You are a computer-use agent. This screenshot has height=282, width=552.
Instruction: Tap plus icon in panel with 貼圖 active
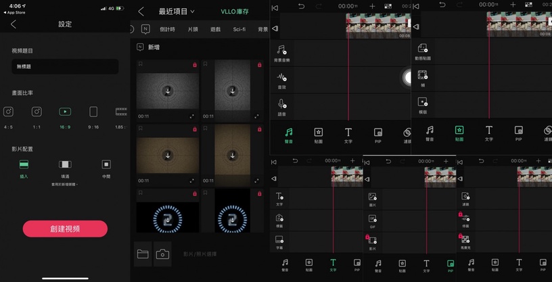(513, 5)
